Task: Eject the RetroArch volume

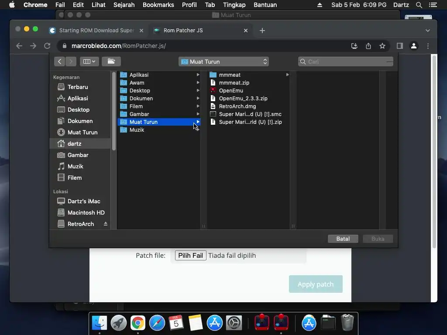Action: point(106,224)
